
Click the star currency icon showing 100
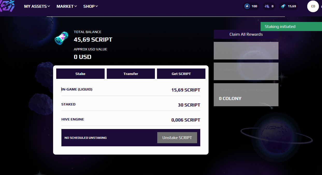pyautogui.click(x=247, y=6)
